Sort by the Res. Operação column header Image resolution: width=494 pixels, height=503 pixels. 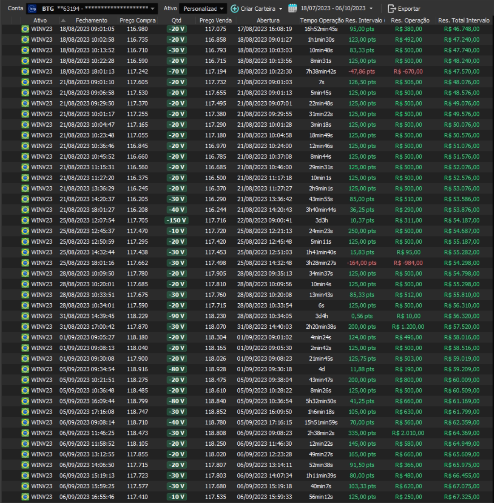410,21
